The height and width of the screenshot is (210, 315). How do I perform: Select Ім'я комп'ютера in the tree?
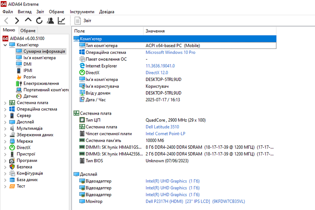[x=39, y=58]
